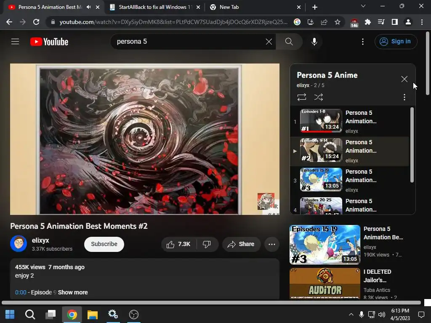Open taskbar Search
This screenshot has width=431, height=323.
click(30, 315)
